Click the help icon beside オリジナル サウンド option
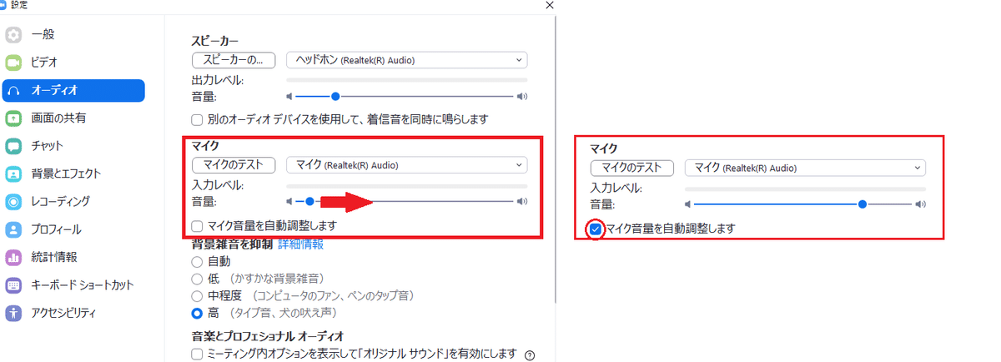 [530, 354]
